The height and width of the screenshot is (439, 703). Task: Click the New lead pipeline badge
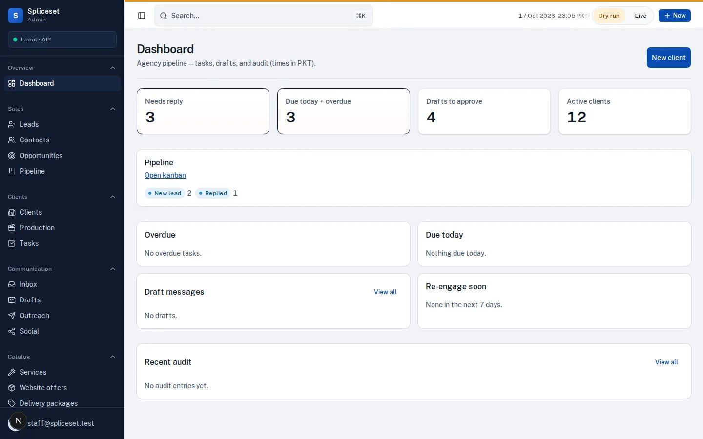point(165,193)
